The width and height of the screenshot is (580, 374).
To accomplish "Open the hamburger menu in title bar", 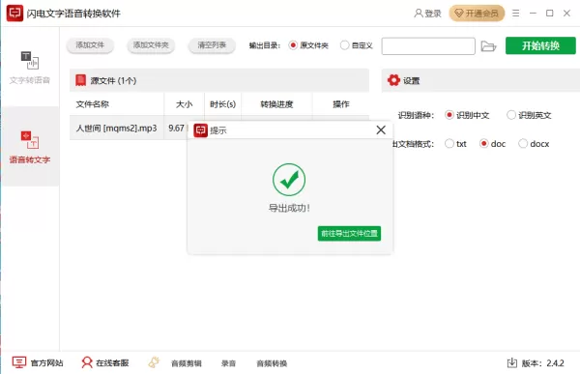I will (515, 14).
